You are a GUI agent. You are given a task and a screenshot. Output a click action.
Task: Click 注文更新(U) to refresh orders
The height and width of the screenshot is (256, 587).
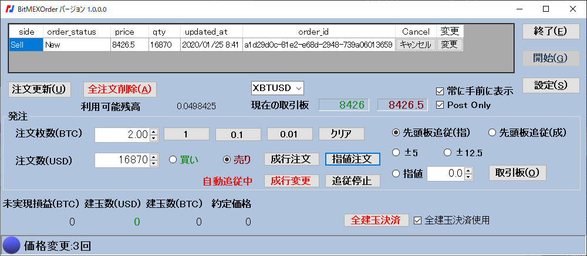coord(39,89)
